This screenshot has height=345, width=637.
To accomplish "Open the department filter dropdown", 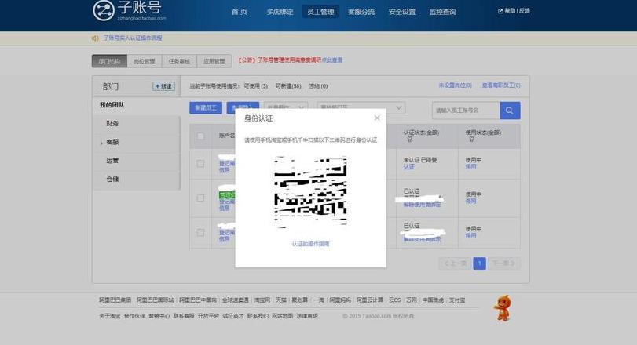I will [x=361, y=107].
